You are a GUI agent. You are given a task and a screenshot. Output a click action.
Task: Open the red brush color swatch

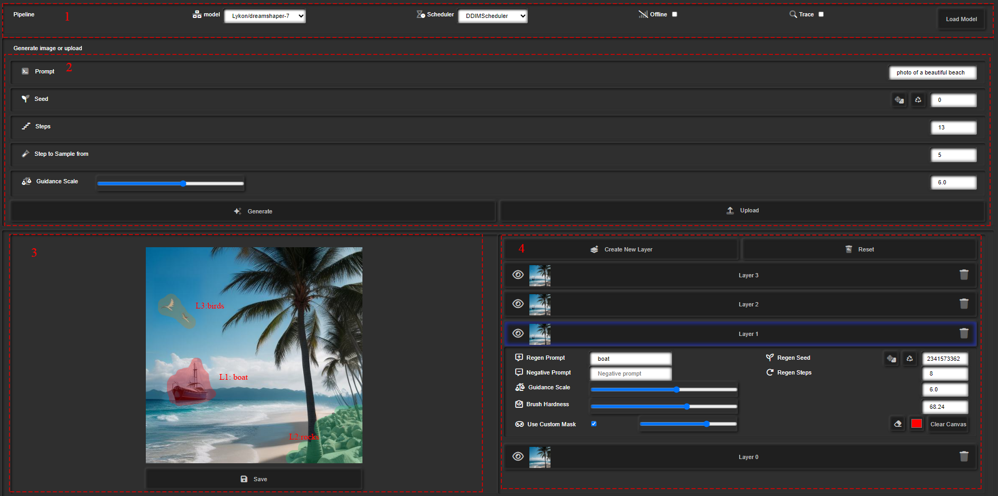[917, 424]
